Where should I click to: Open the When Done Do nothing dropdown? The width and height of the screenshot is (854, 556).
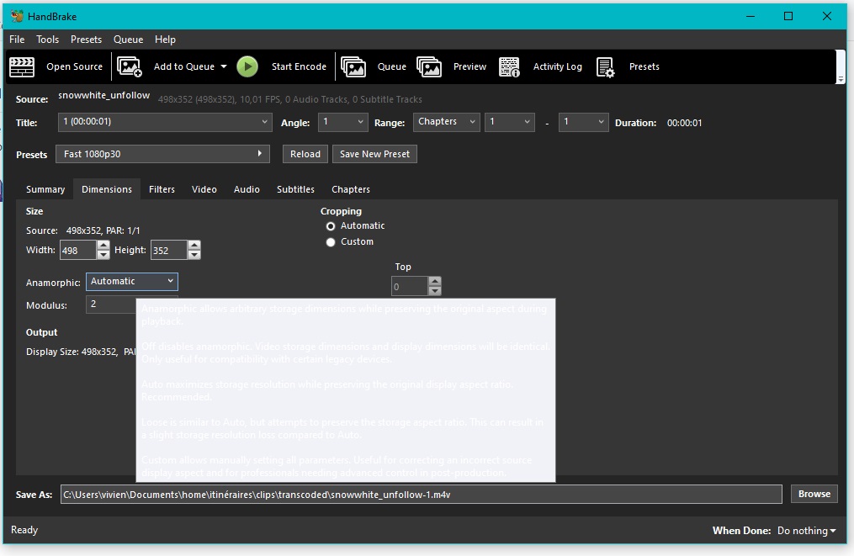pos(807,531)
